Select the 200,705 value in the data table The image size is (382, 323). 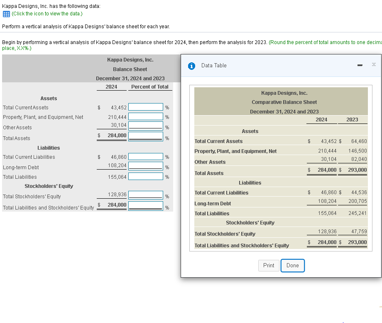[x=358, y=201]
